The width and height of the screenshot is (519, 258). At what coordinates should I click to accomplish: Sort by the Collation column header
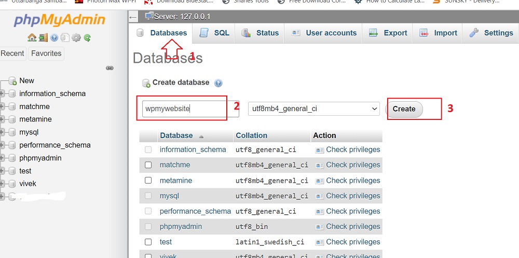tap(252, 136)
